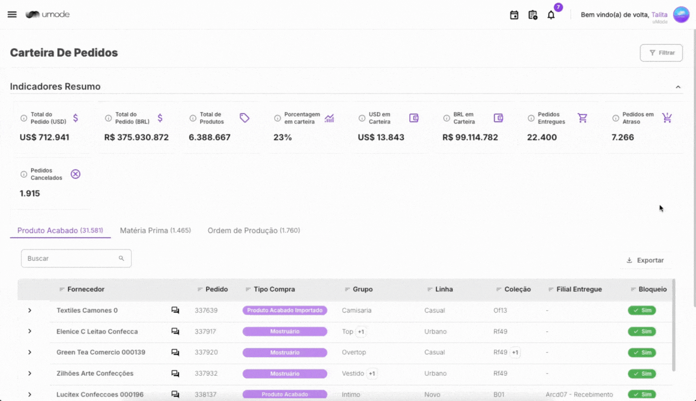Image resolution: width=696 pixels, height=401 pixels.
Task: Show extra groups via +1 next to Vestido
Action: pos(372,374)
